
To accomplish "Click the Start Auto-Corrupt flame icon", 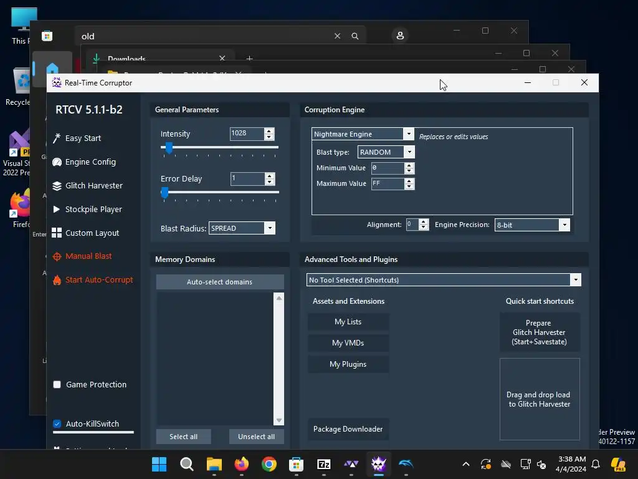I will [57, 280].
